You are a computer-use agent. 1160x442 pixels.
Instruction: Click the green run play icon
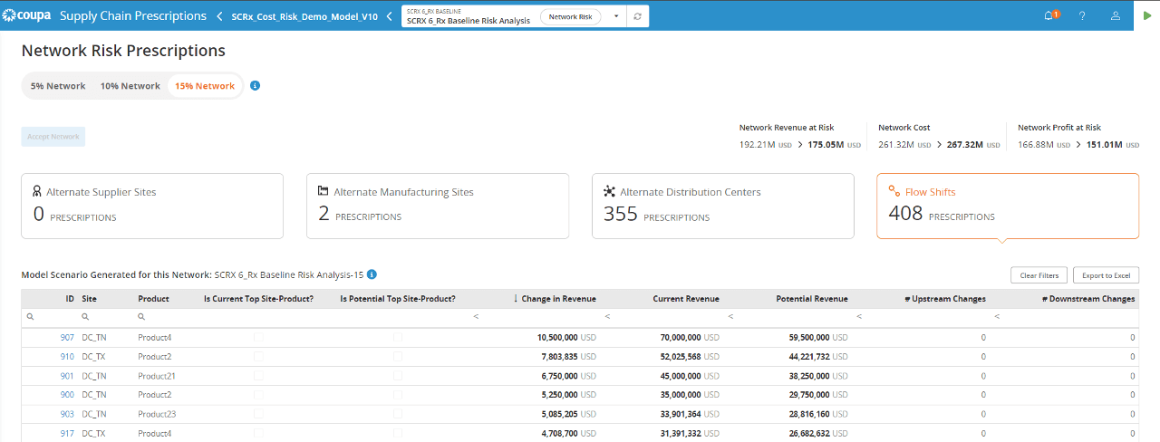tap(1147, 16)
